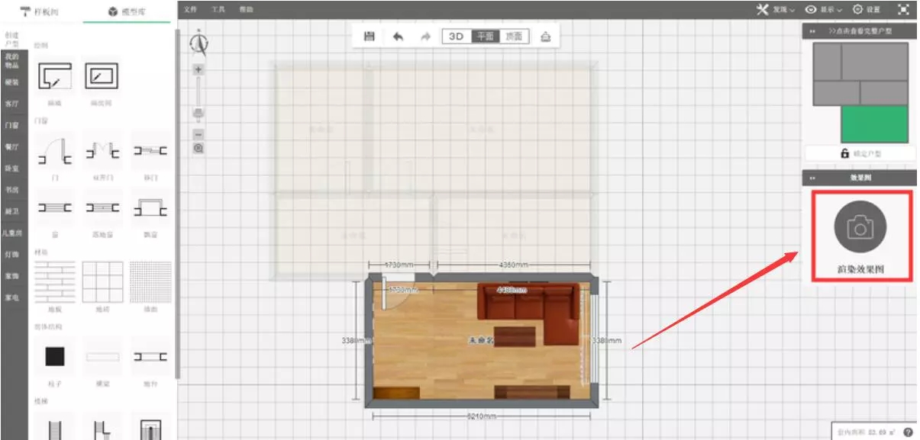This screenshot has width=920, height=440.
Task: Switch to the 样板间 tab
Action: [x=40, y=11]
